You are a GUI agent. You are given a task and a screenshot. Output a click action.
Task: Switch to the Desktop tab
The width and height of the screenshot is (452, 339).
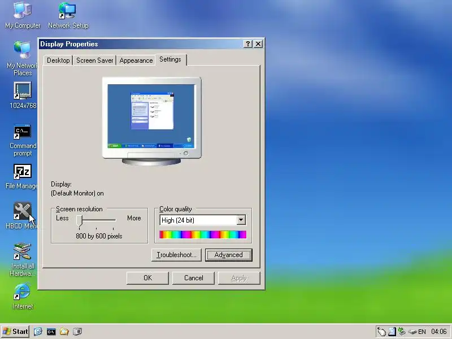pyautogui.click(x=58, y=60)
